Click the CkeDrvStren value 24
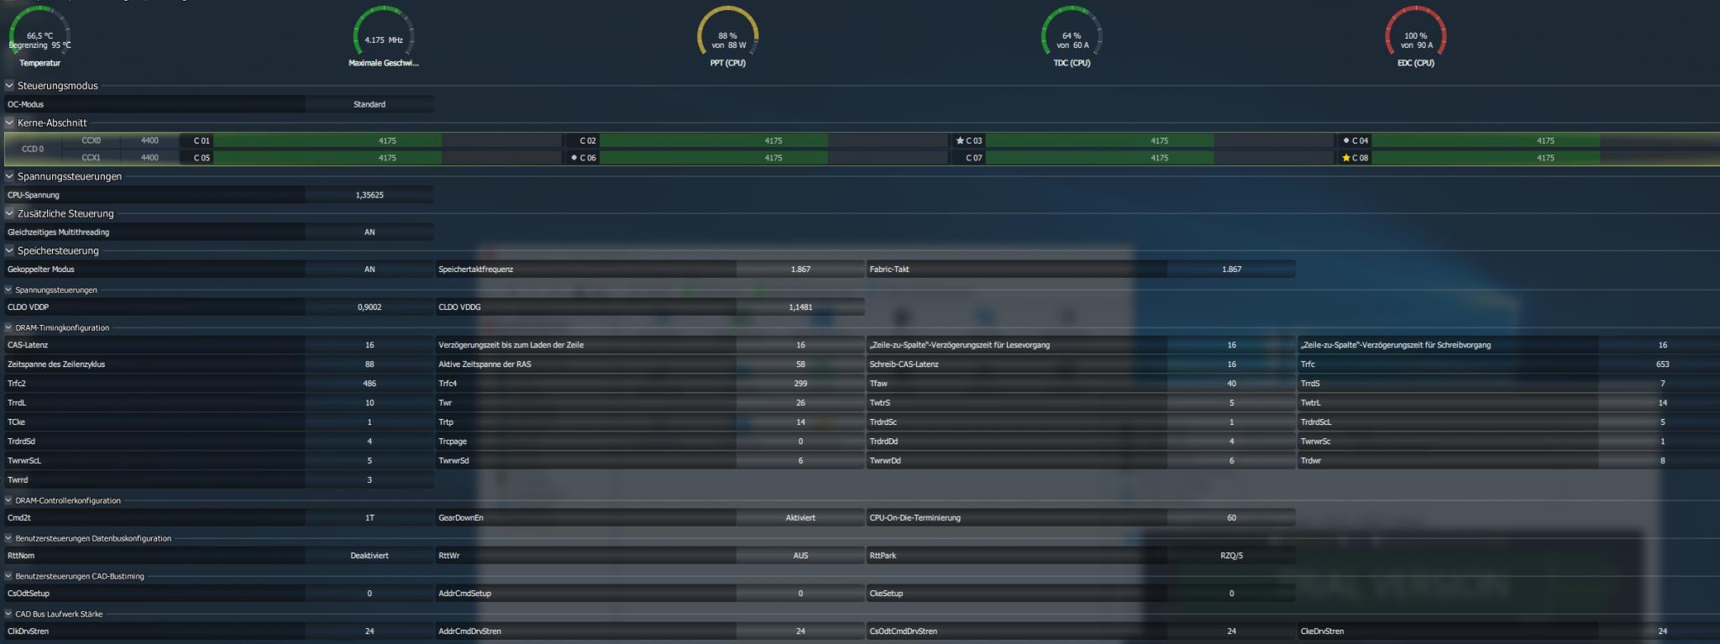Screen dimensions: 1720x644 click(1662, 631)
